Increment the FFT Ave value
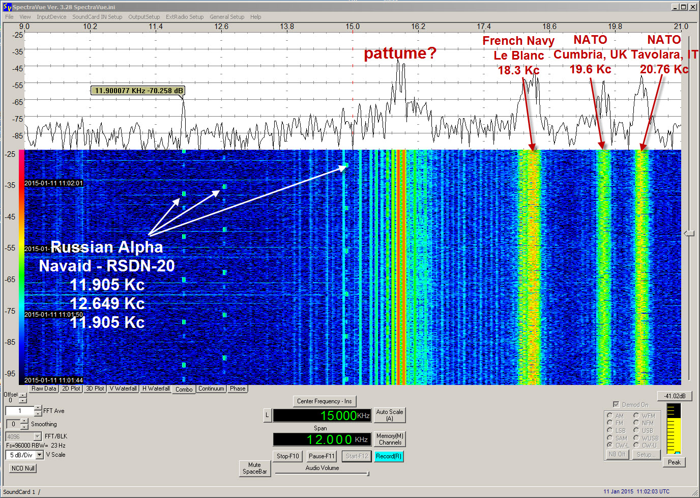 (38, 408)
